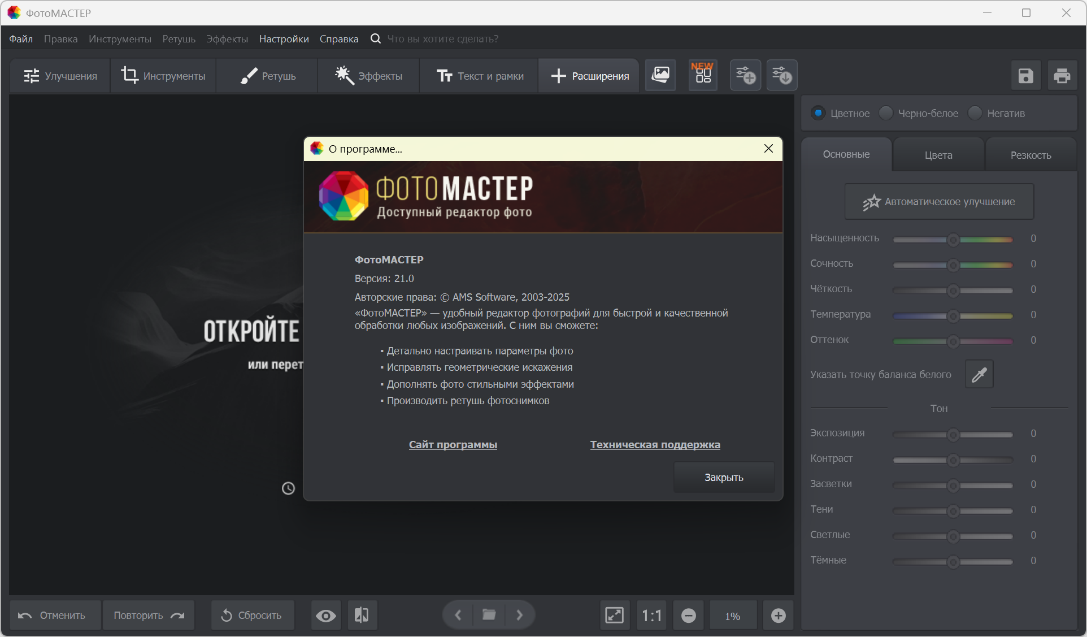This screenshot has height=637, width=1087.
Task: Click Сбросить reset button
Action: [x=253, y=616]
